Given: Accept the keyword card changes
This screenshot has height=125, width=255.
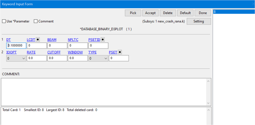Looking at the screenshot, I should (150, 13).
